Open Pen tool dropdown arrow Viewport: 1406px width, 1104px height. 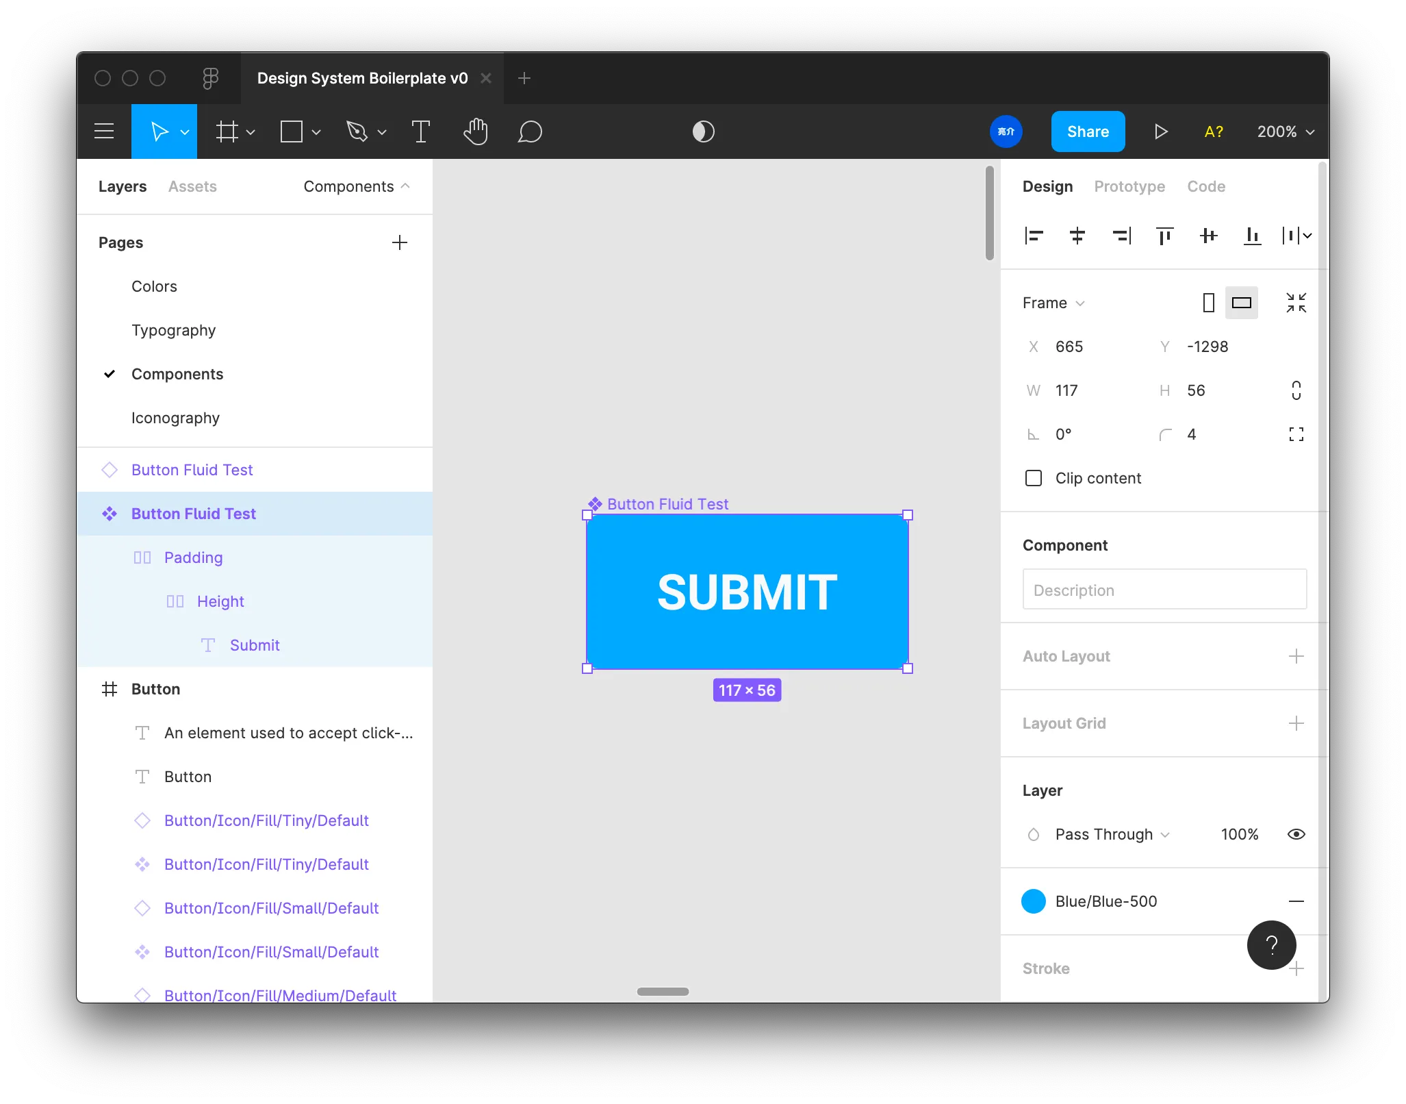(382, 132)
